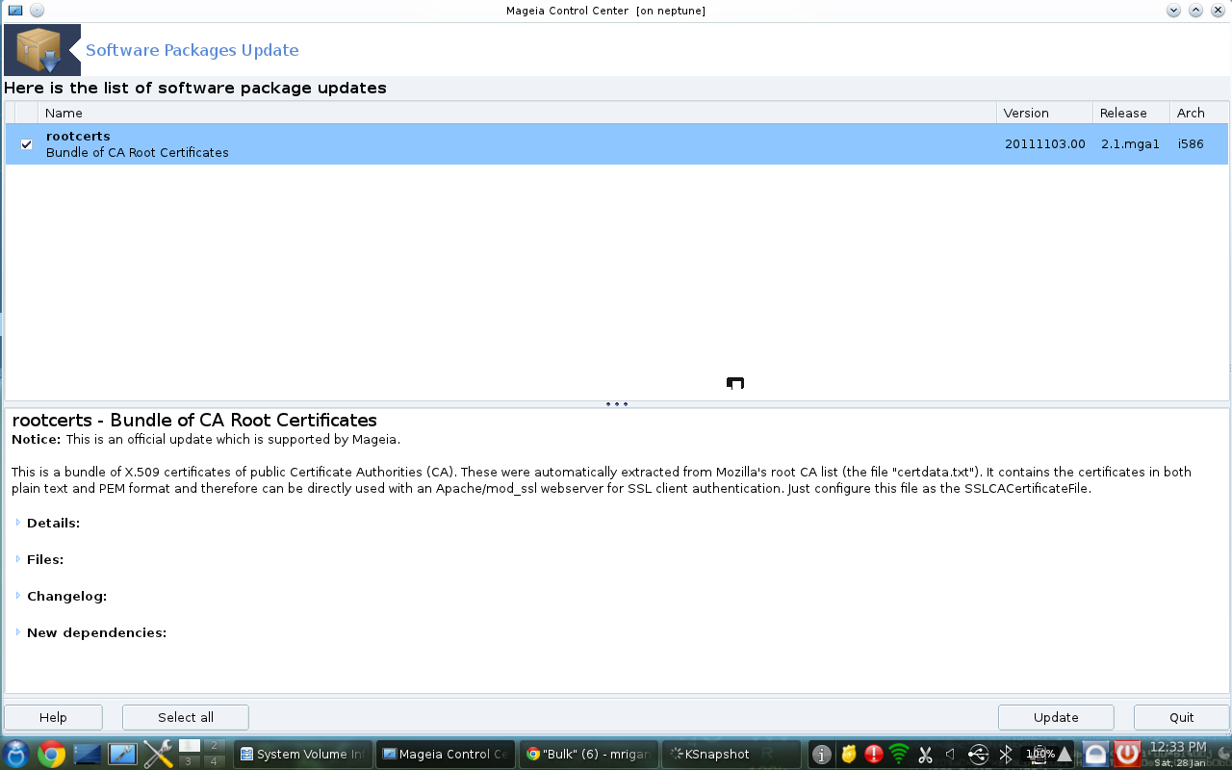Sort package list by Release column

click(x=1131, y=113)
